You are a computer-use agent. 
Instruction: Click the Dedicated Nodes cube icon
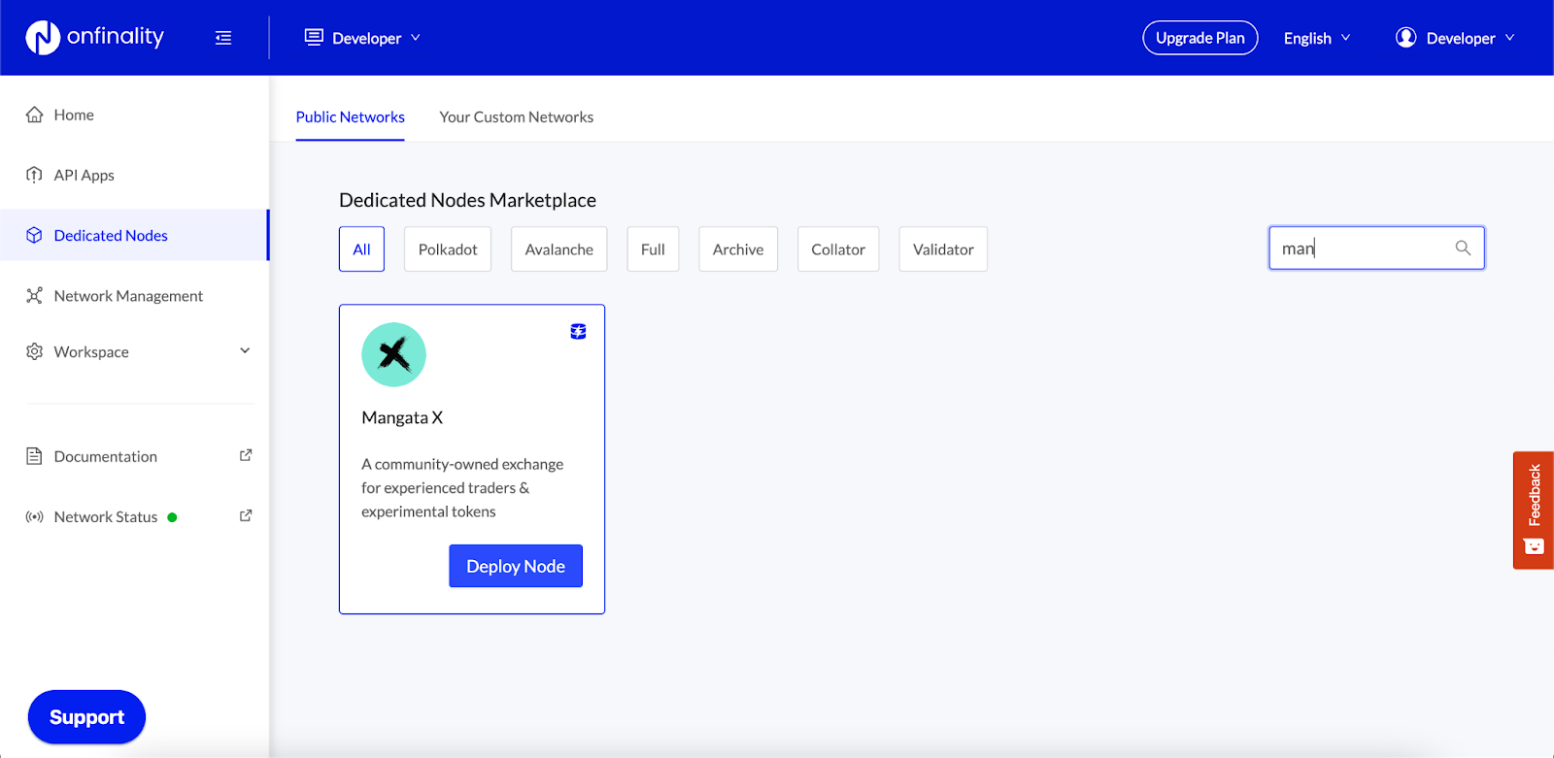pyautogui.click(x=35, y=235)
